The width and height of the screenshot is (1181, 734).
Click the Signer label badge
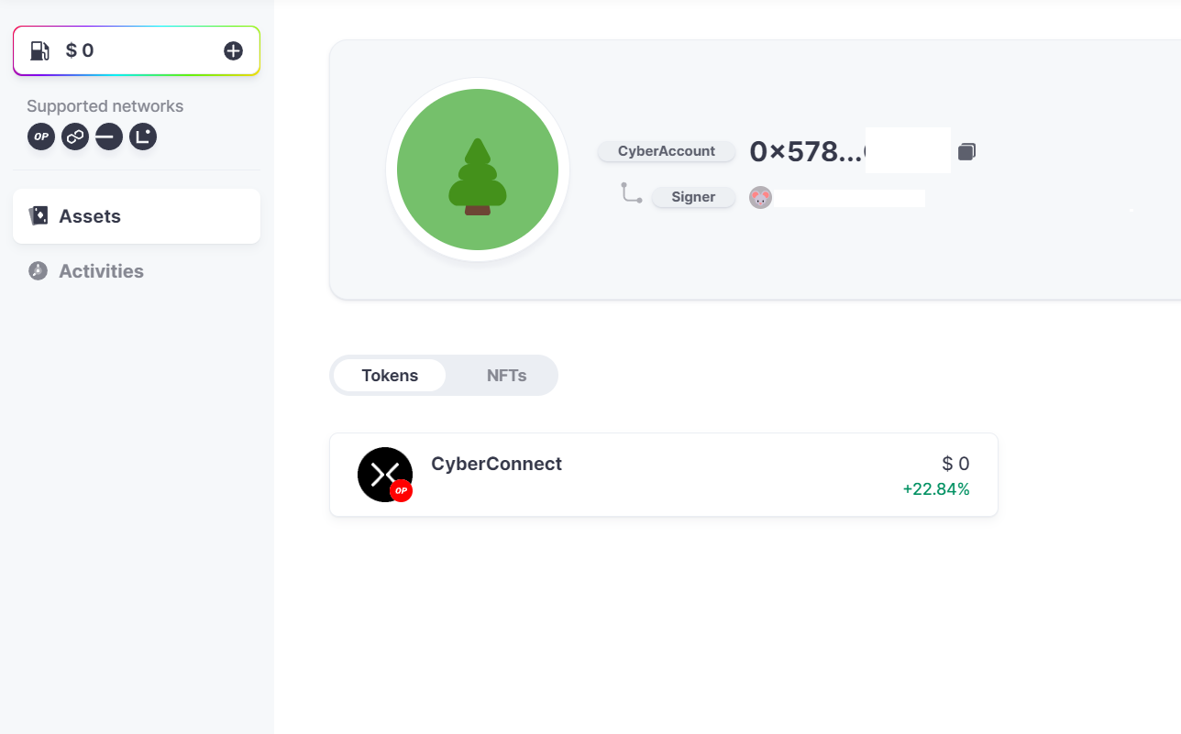693,197
